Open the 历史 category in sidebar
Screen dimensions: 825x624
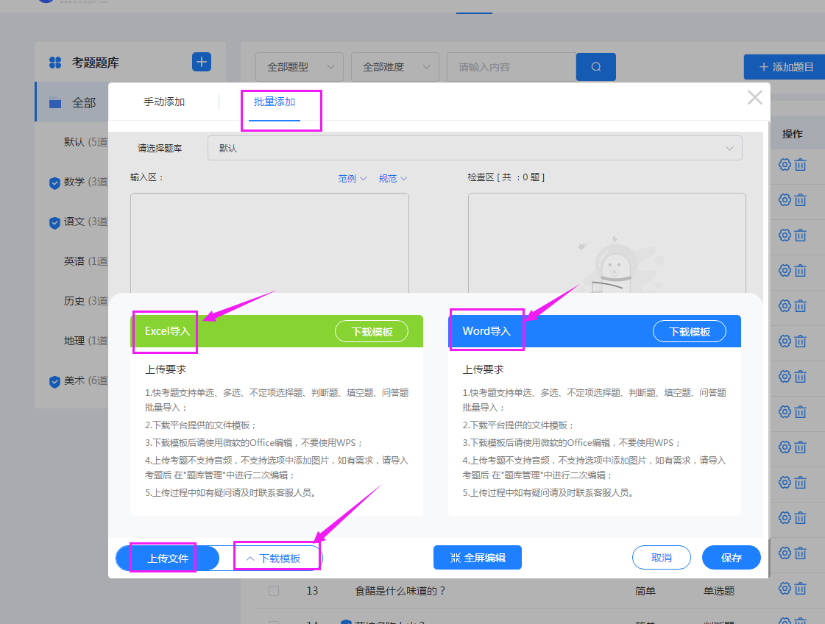tap(85, 301)
